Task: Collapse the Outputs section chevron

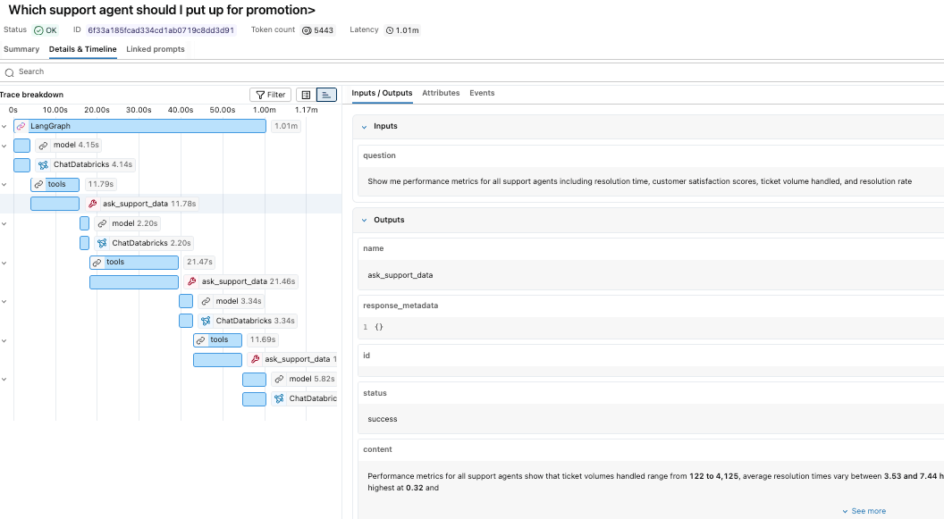Action: tap(364, 220)
